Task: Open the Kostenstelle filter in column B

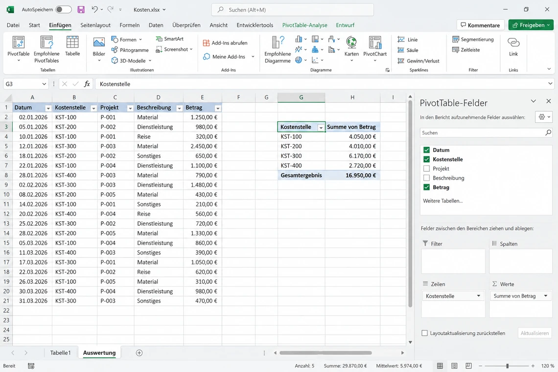Action: (x=93, y=108)
